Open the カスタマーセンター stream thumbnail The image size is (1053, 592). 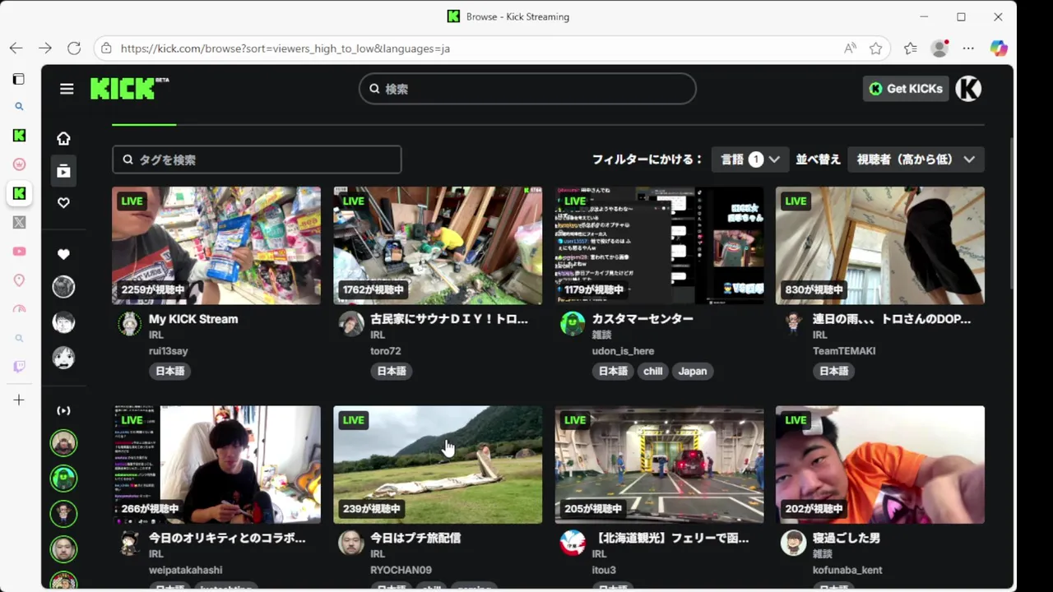click(x=659, y=245)
